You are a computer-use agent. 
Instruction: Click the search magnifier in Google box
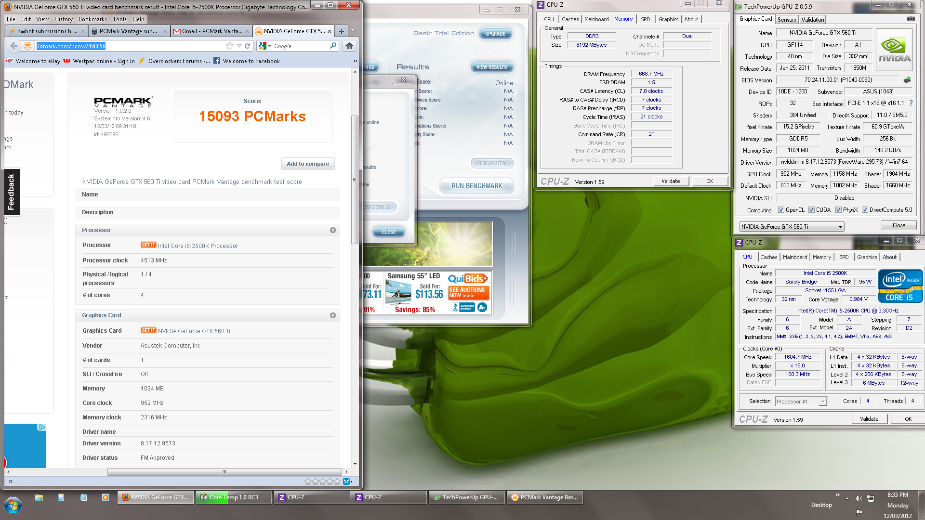pos(333,46)
